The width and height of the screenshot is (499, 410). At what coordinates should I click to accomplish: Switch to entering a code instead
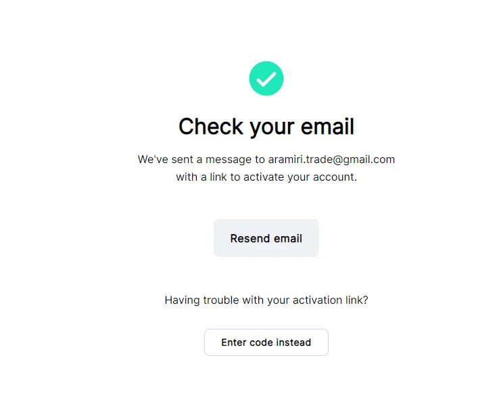coord(266,342)
